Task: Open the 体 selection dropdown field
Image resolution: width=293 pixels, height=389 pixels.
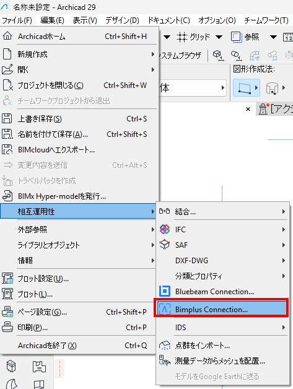Action: point(193,88)
